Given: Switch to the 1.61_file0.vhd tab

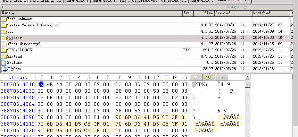Looking at the screenshot, I should pyautogui.click(x=143, y=1).
